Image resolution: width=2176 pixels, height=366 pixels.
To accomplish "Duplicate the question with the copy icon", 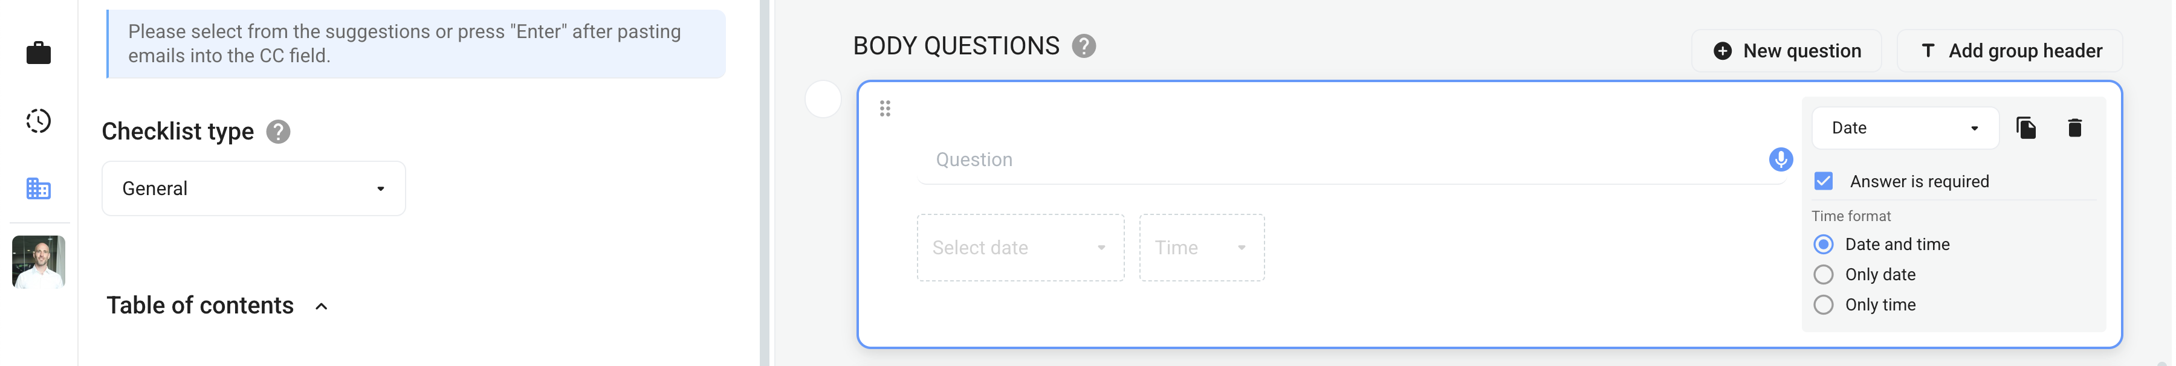I will point(2025,127).
